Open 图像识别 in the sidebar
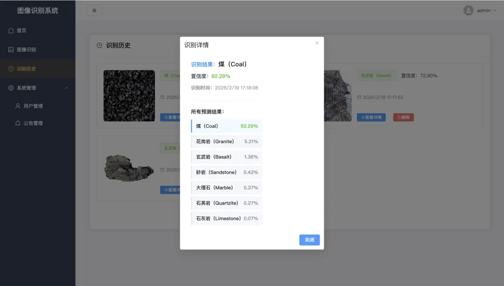 38,50
